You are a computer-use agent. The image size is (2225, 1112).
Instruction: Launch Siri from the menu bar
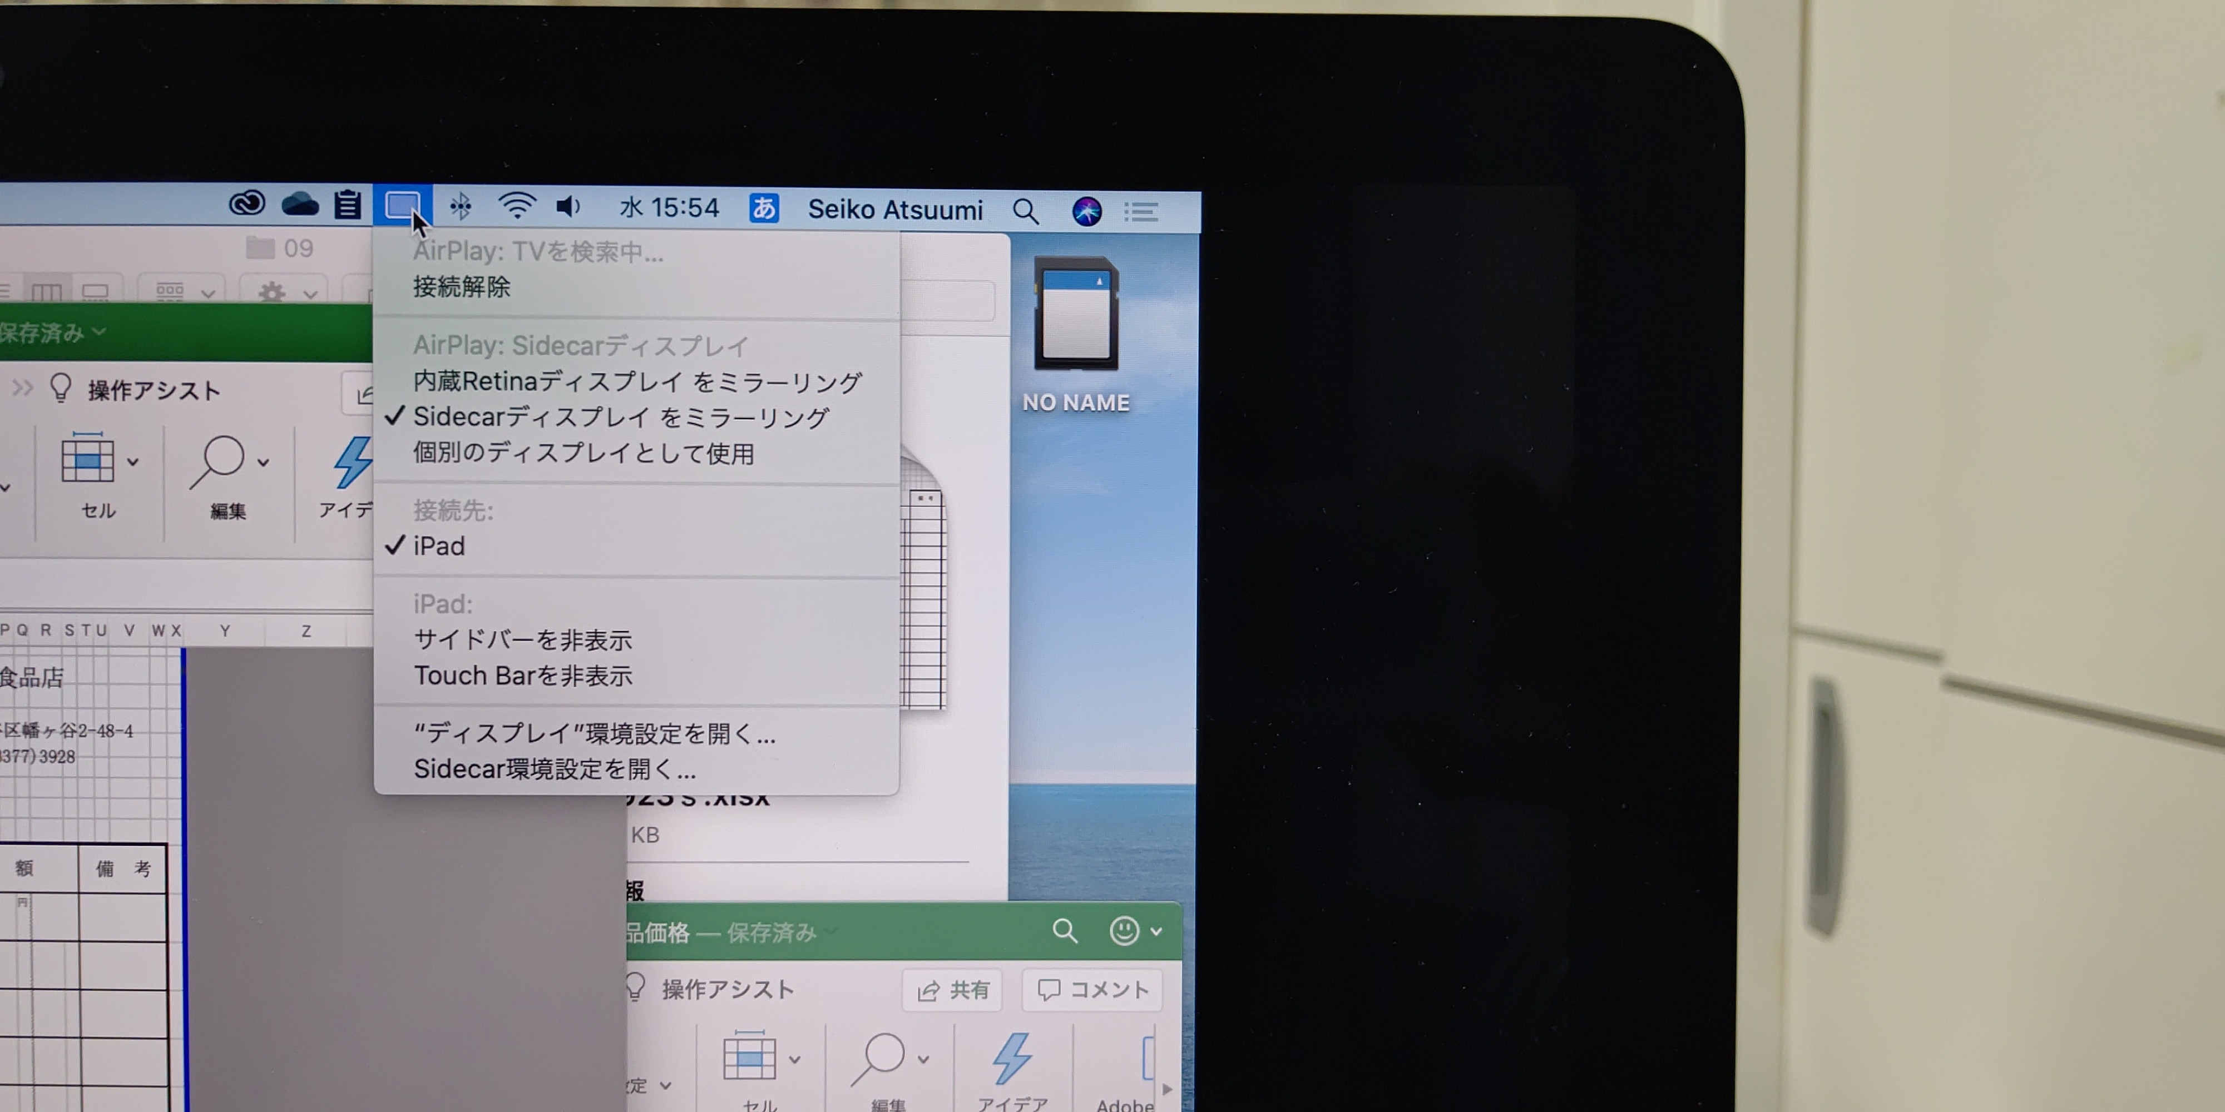pos(1086,211)
